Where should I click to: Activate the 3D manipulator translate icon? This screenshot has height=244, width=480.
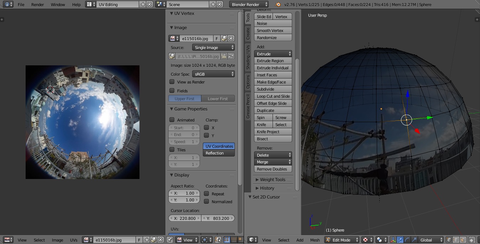point(400,240)
